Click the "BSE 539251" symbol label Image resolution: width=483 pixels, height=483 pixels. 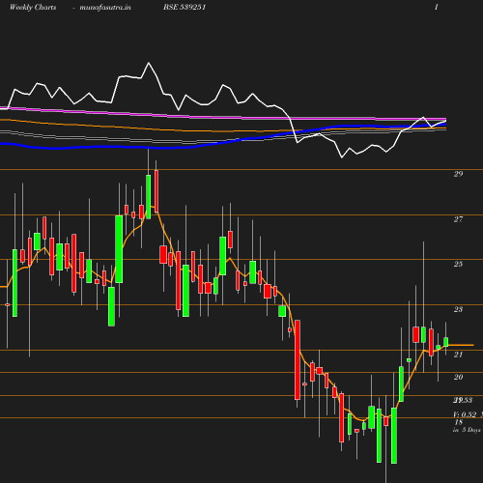pos(185,7)
